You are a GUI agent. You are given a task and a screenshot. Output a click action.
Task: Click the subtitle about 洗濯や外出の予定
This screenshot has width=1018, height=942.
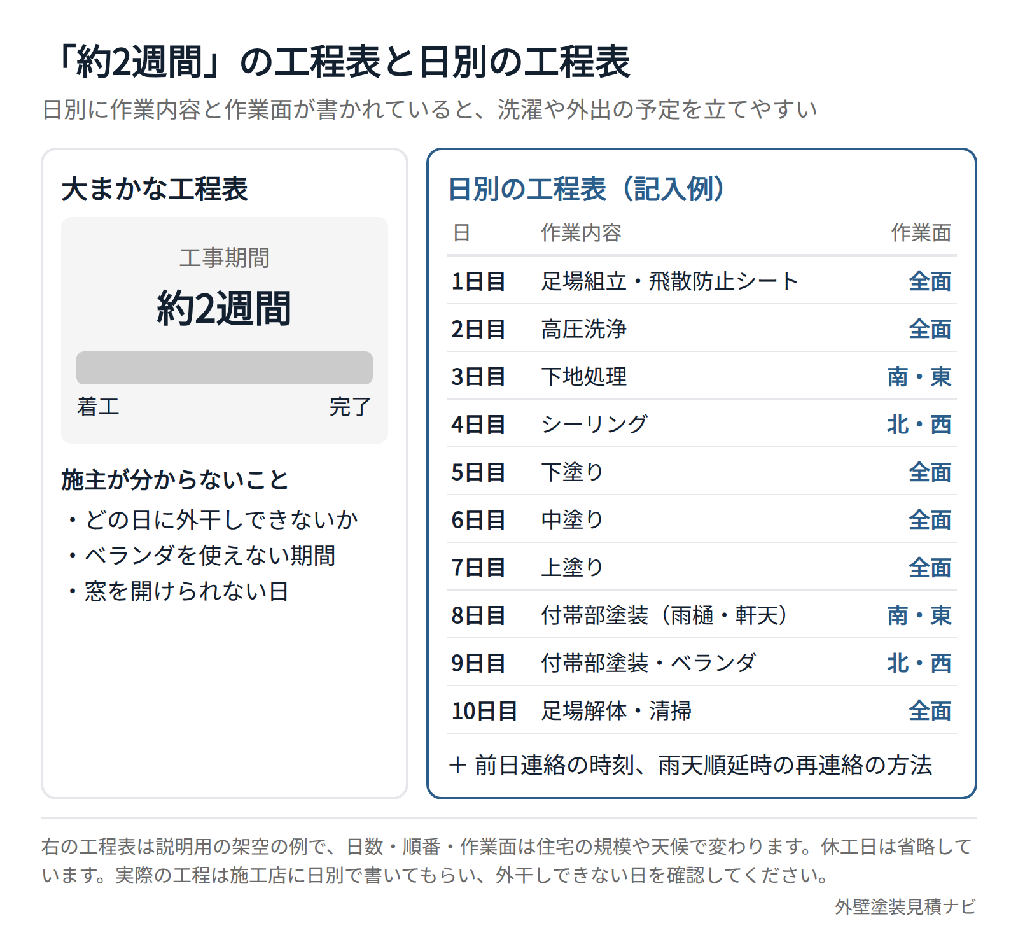[429, 109]
